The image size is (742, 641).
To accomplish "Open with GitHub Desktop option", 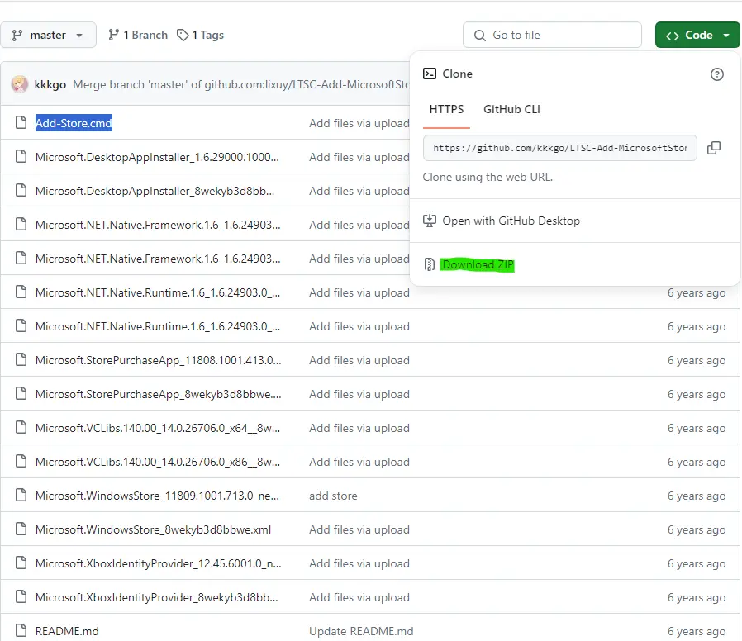I will 511,221.
